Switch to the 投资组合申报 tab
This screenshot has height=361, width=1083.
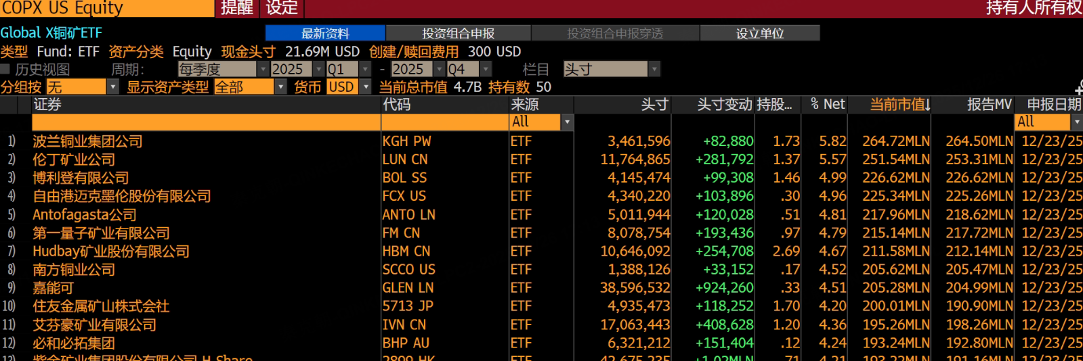click(459, 33)
